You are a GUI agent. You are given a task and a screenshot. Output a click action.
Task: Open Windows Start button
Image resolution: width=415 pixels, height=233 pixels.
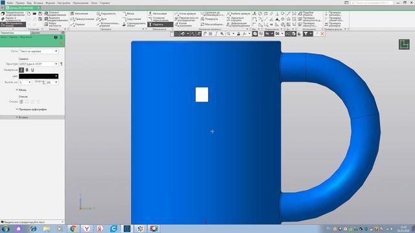[5, 228]
